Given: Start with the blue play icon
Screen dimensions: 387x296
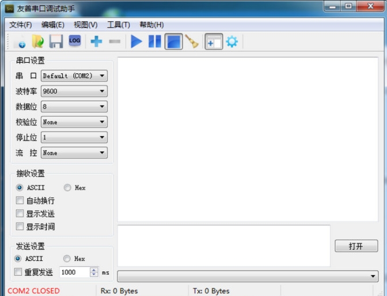Looking at the screenshot, I should point(136,41).
